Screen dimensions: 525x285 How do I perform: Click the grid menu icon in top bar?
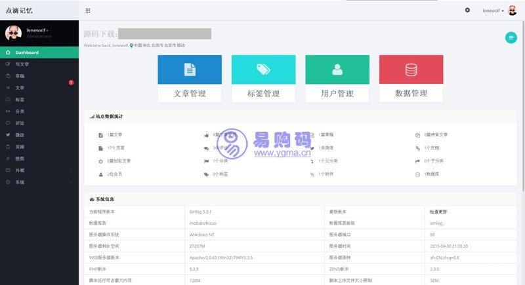(88, 10)
